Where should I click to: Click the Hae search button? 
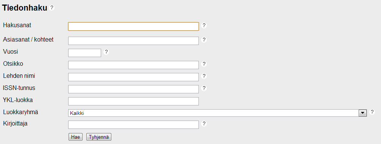coord(76,137)
